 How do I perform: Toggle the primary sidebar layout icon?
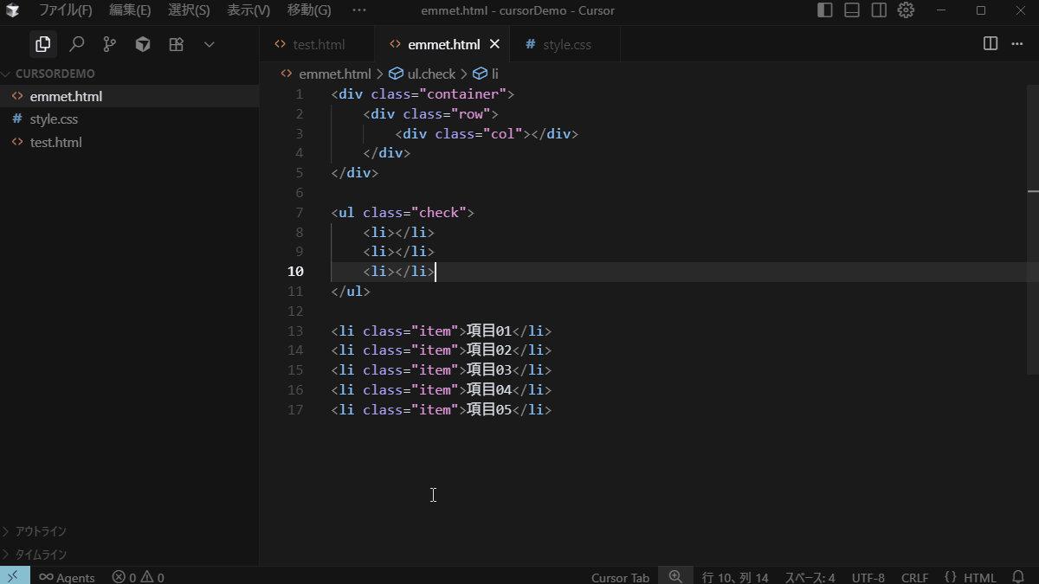825,10
